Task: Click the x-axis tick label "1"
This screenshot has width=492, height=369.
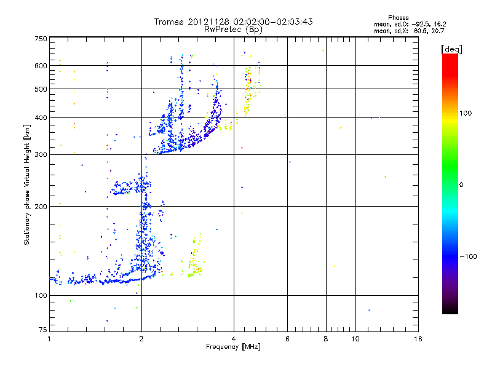Action: click(x=49, y=339)
